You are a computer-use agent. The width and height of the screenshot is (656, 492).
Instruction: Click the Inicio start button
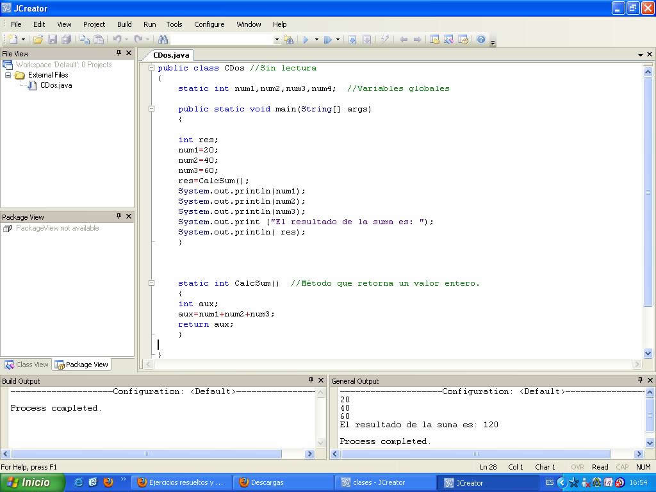tap(32, 483)
